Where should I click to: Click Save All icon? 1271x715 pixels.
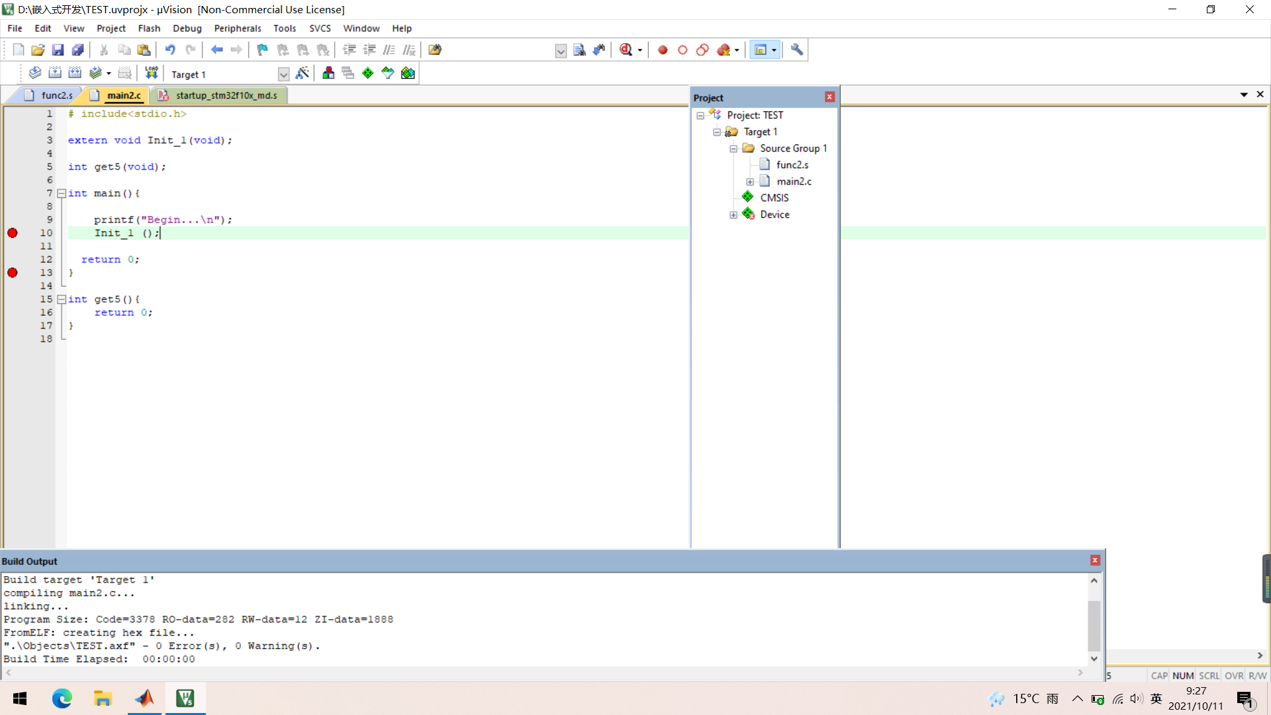[x=78, y=50]
